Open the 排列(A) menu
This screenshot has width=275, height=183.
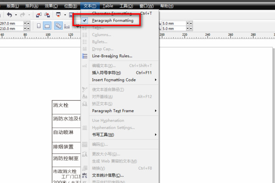pos(32,6)
